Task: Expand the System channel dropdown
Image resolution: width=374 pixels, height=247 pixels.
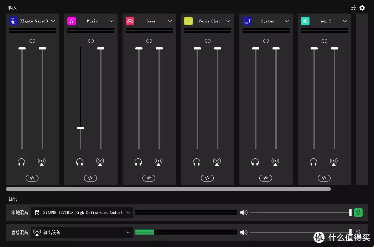Action: pos(287,21)
